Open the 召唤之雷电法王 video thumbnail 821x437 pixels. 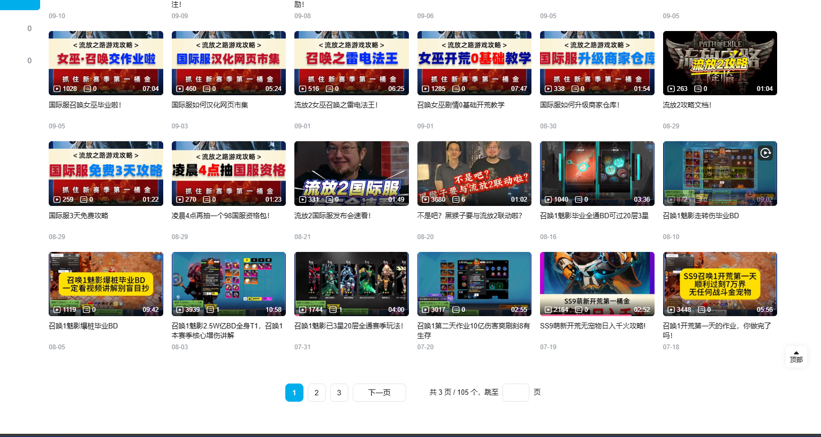352,63
